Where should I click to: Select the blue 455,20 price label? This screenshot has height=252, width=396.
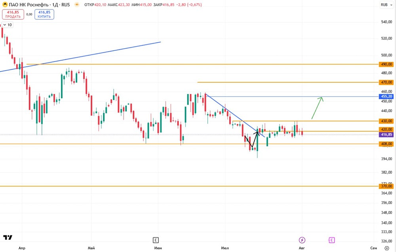pyautogui.click(x=386, y=96)
